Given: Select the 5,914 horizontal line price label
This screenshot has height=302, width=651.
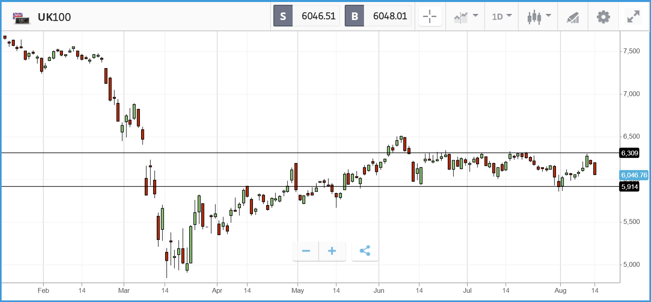Looking at the screenshot, I should [629, 187].
